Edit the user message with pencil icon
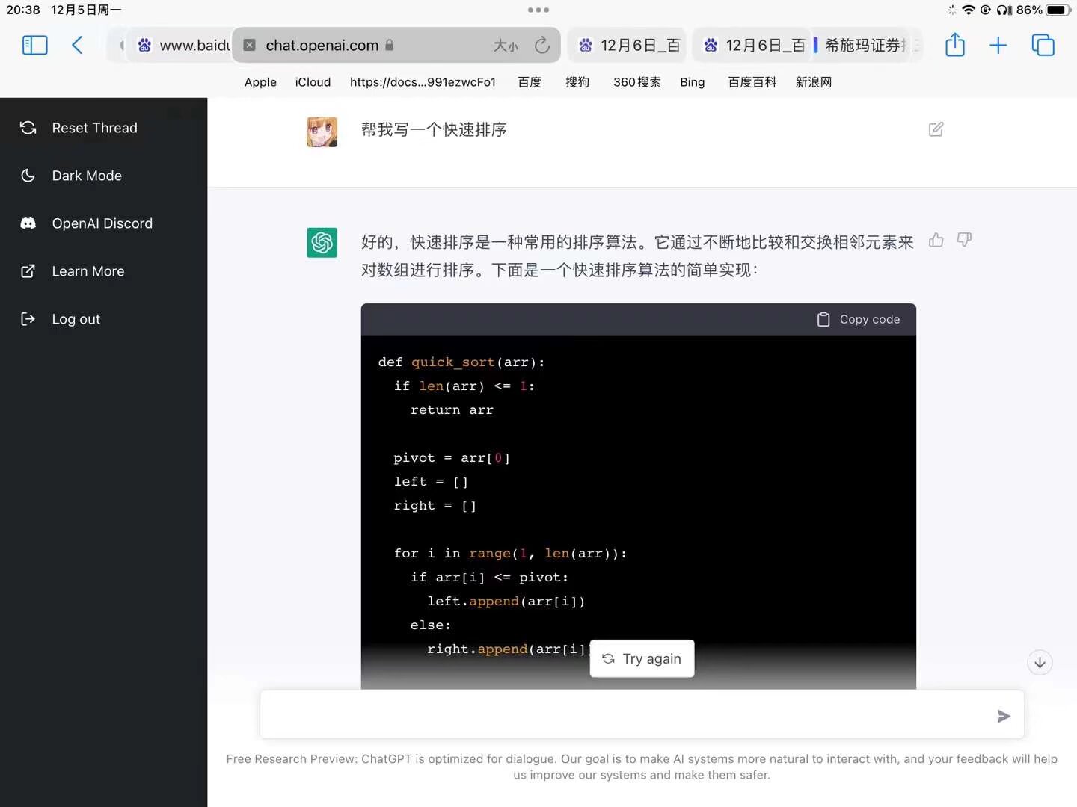The width and height of the screenshot is (1077, 807). coord(936,129)
